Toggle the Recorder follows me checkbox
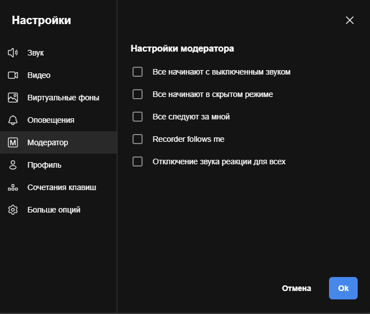Screen dimensions: 370x314 138,139
